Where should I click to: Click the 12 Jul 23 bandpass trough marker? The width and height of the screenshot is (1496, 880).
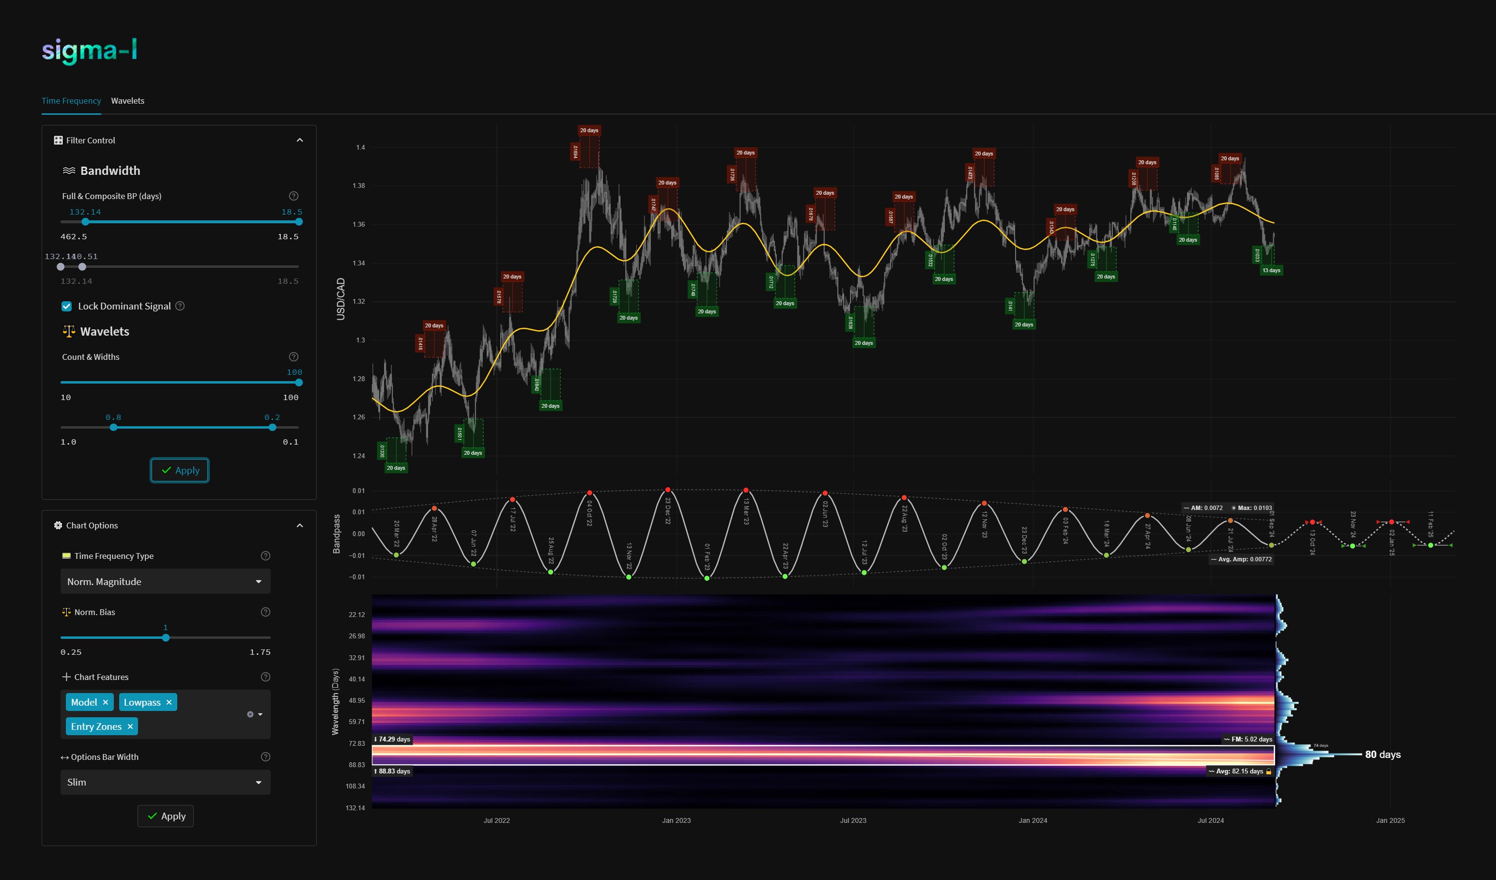click(x=864, y=572)
